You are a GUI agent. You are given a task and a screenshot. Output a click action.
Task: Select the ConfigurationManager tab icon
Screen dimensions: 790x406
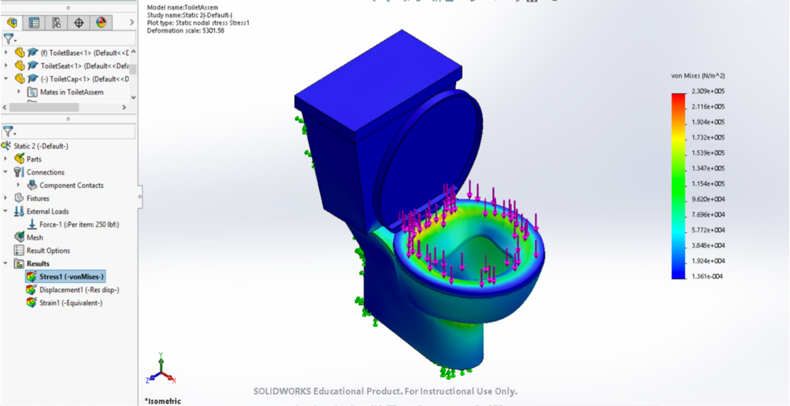tap(57, 23)
